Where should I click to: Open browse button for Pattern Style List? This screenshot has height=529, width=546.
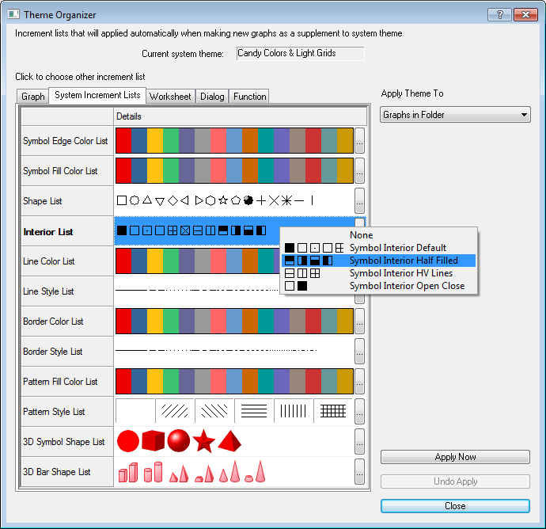359,412
